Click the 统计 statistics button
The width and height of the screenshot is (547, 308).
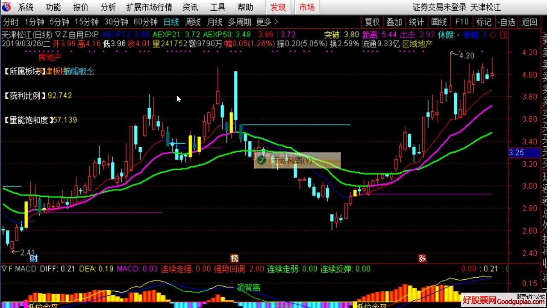(x=417, y=22)
